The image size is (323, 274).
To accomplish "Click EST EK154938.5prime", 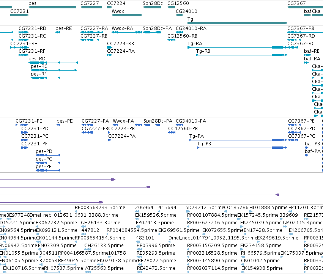I will click(262, 268).
